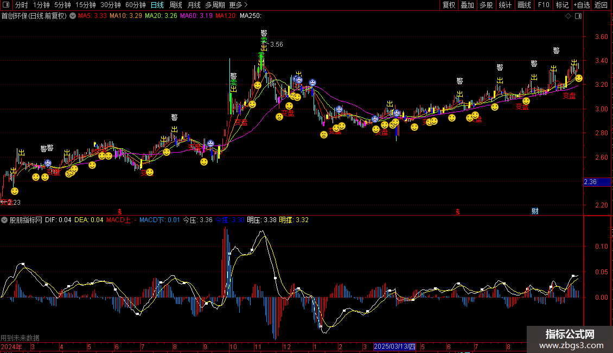Toggle the side panel icon on main chart

point(578,16)
